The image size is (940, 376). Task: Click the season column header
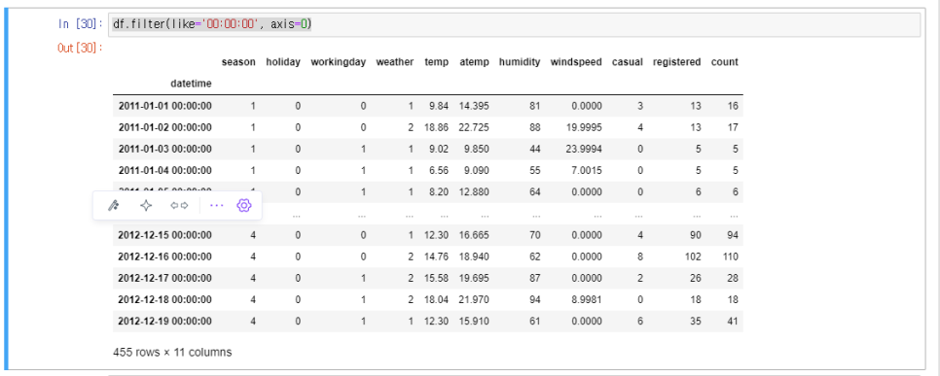point(238,61)
